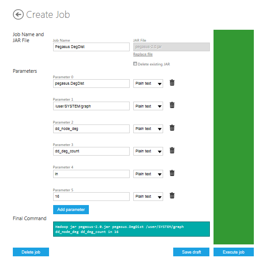Click the Replace file link
This screenshot has height=265, width=263.
[143, 54]
